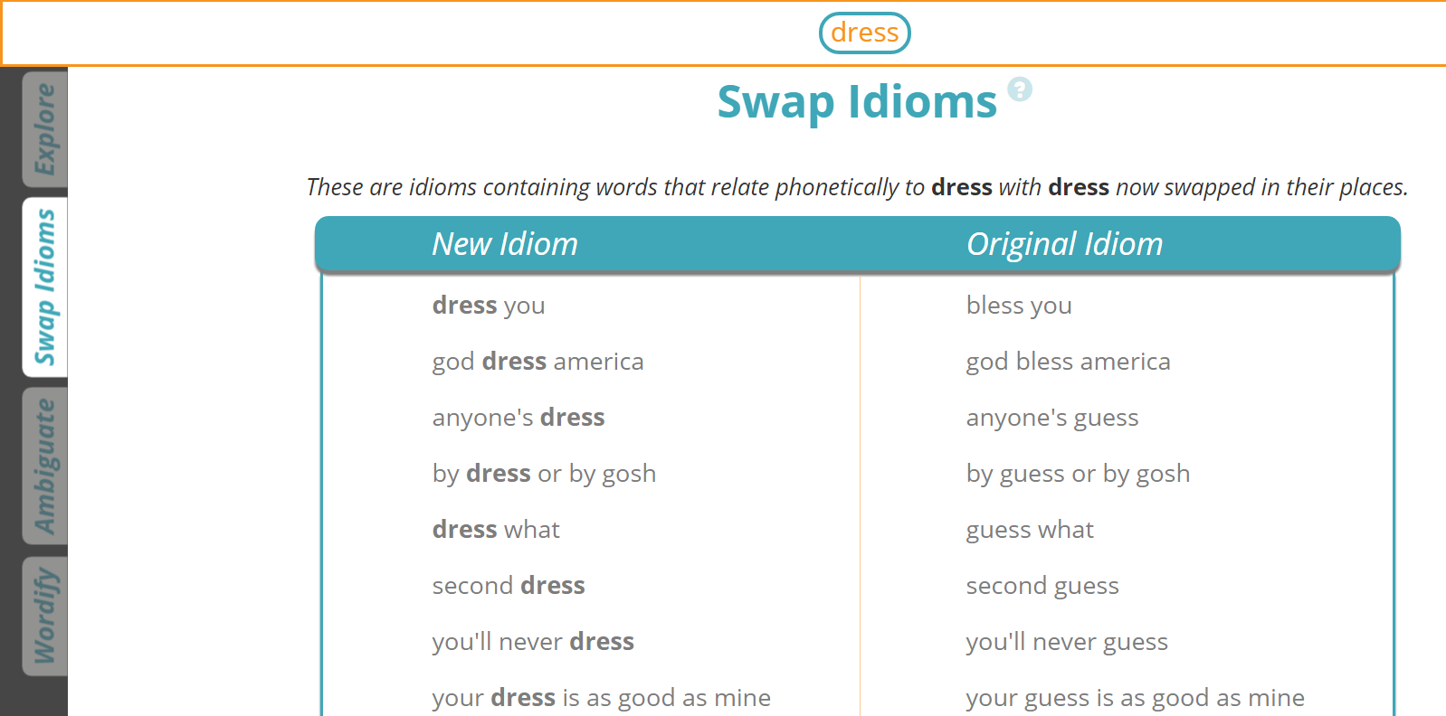
Task: Select the idiom 'dress you'
Action: [x=489, y=306]
